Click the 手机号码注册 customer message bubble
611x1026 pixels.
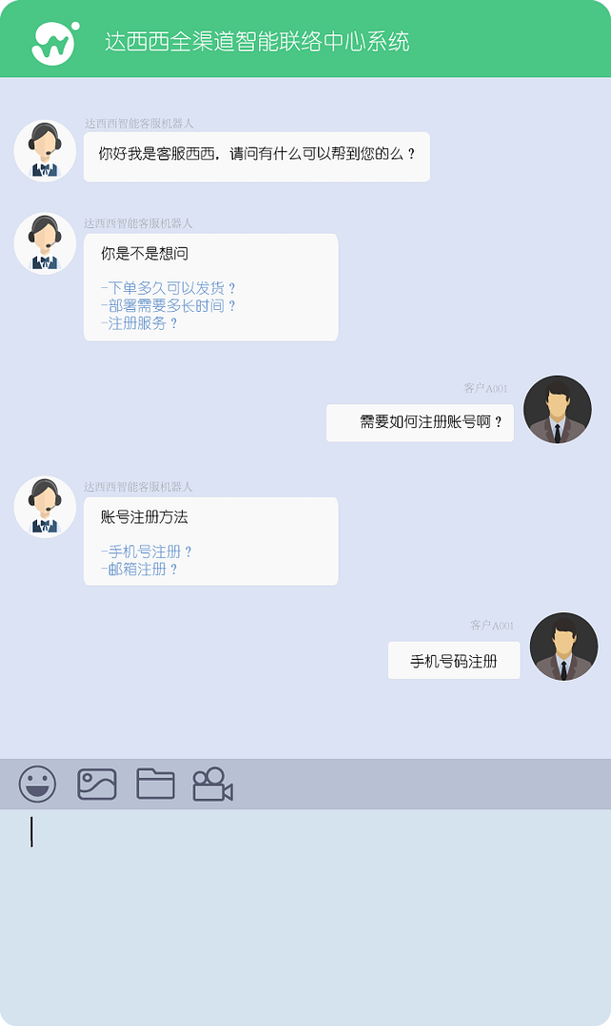click(454, 660)
